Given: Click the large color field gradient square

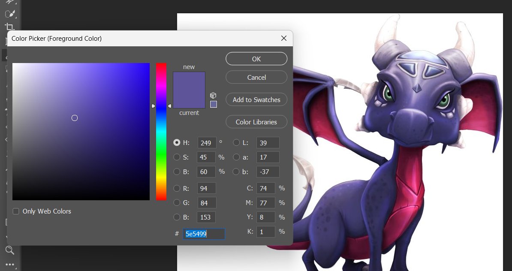Looking at the screenshot, I should click(81, 132).
